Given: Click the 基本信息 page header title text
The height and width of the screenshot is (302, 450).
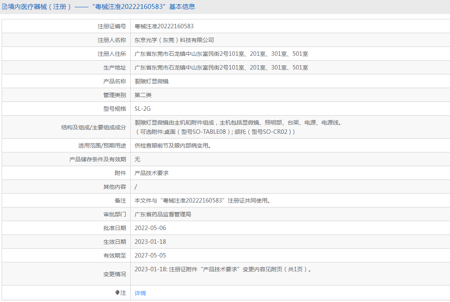Looking at the screenshot, I should [99, 6].
